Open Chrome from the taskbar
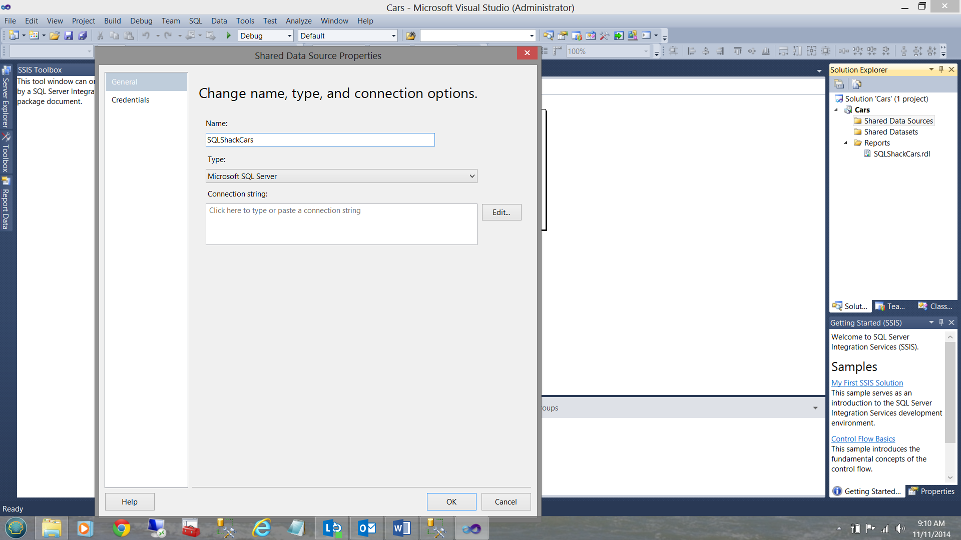 pos(121,528)
